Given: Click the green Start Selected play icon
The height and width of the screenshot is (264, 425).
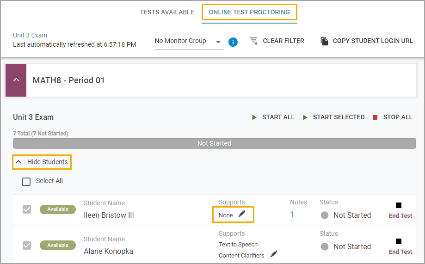Looking at the screenshot, I should pos(305,117).
